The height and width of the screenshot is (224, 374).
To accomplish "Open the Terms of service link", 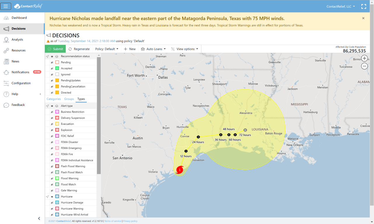I will pos(113,221).
